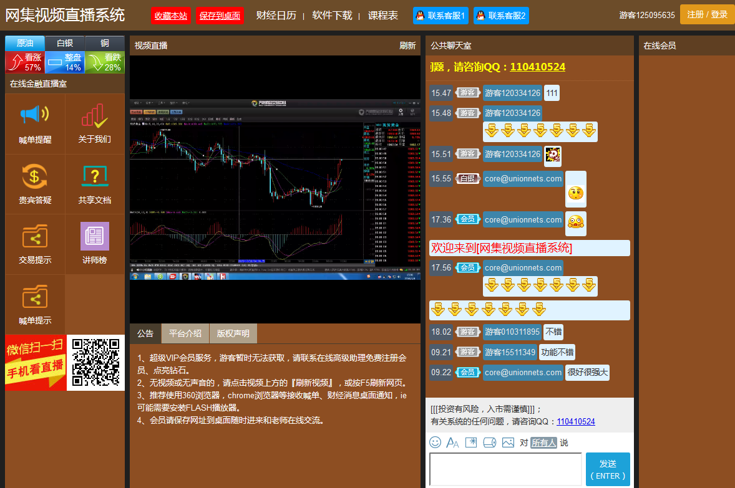The width and height of the screenshot is (735, 488).
Task: Click 注册 / 登录 button
Action: pyautogui.click(x=707, y=14)
